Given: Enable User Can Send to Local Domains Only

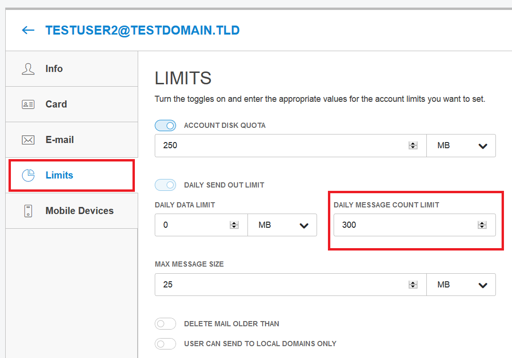Looking at the screenshot, I should [165, 344].
